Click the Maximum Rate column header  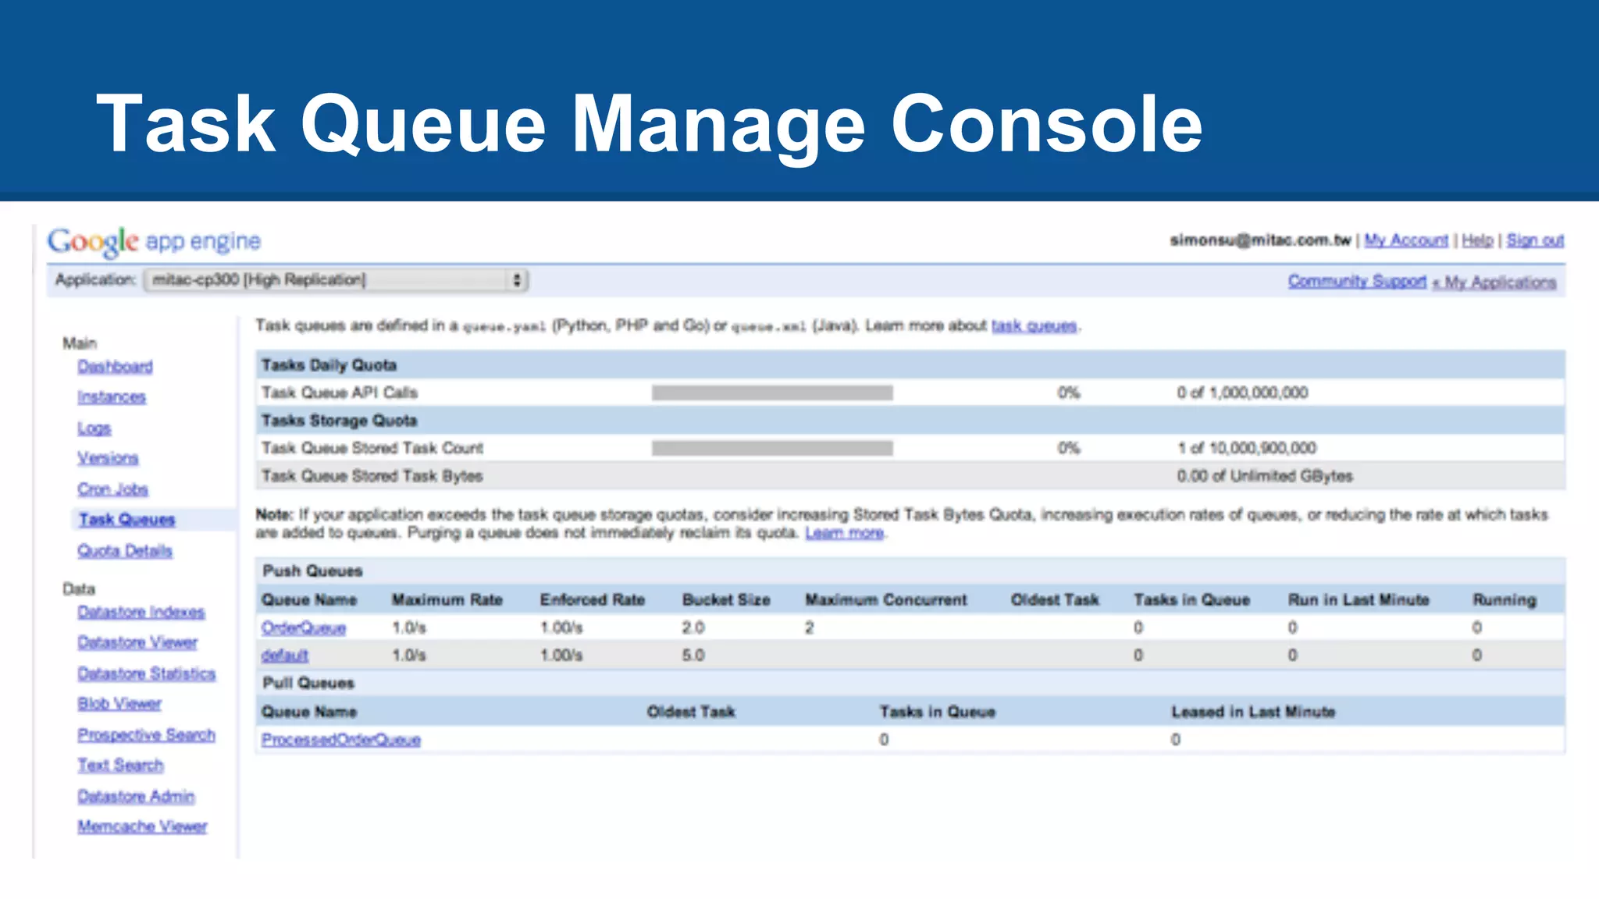447,600
